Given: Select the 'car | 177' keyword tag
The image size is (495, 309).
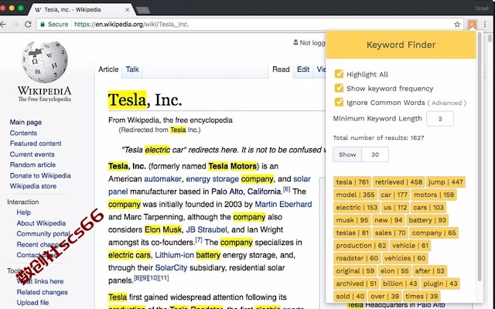Looking at the screenshot, I should point(394,195).
